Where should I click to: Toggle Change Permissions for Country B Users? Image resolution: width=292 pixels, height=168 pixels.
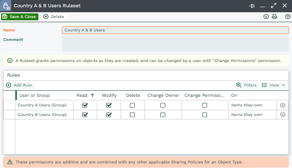point(205,114)
